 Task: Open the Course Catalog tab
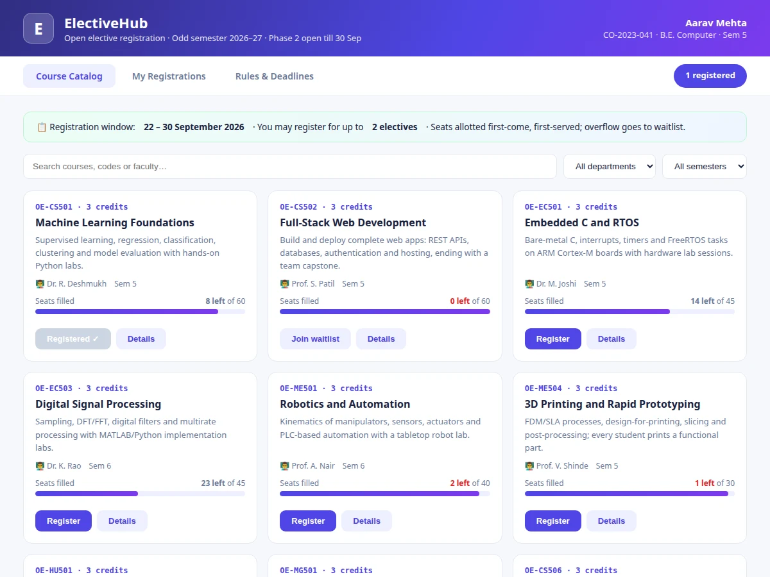[x=69, y=76]
